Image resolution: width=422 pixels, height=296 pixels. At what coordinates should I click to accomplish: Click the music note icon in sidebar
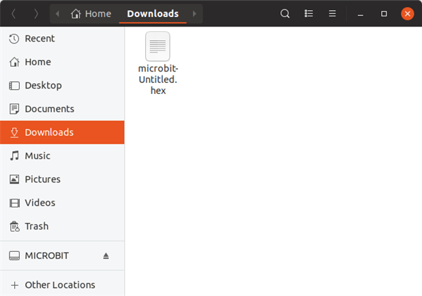tap(14, 156)
